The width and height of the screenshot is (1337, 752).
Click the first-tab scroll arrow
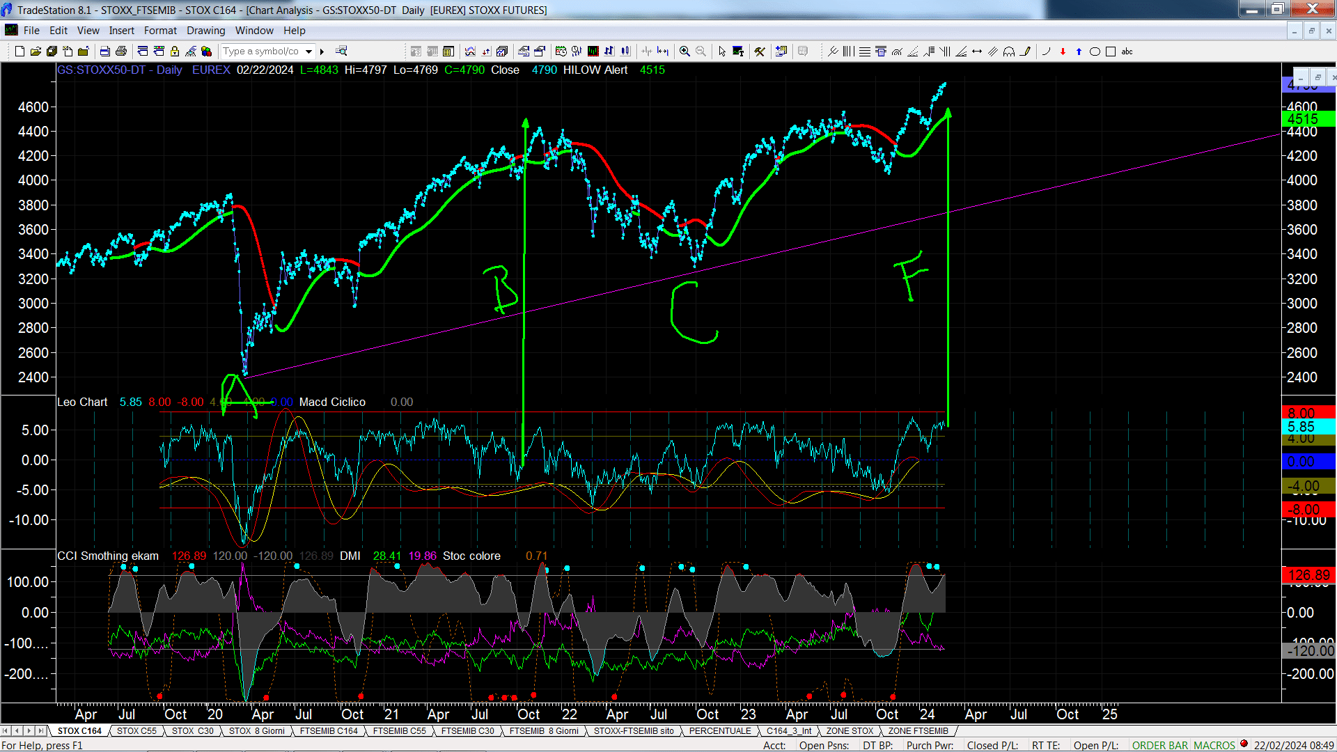[x=6, y=731]
